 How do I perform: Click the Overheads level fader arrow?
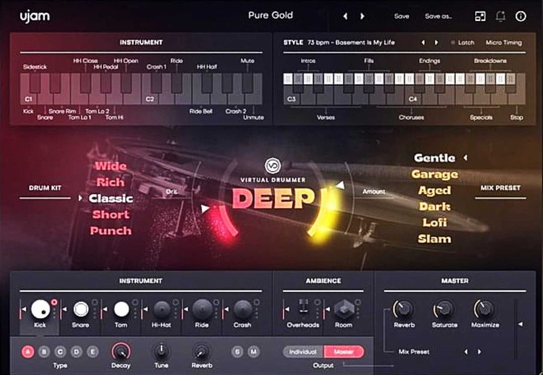pyautogui.click(x=287, y=309)
